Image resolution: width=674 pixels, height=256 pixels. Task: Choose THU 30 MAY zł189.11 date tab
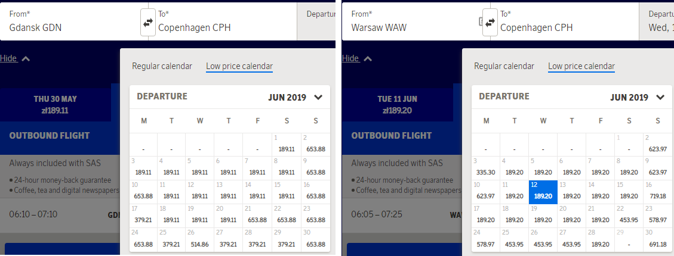[56, 105]
